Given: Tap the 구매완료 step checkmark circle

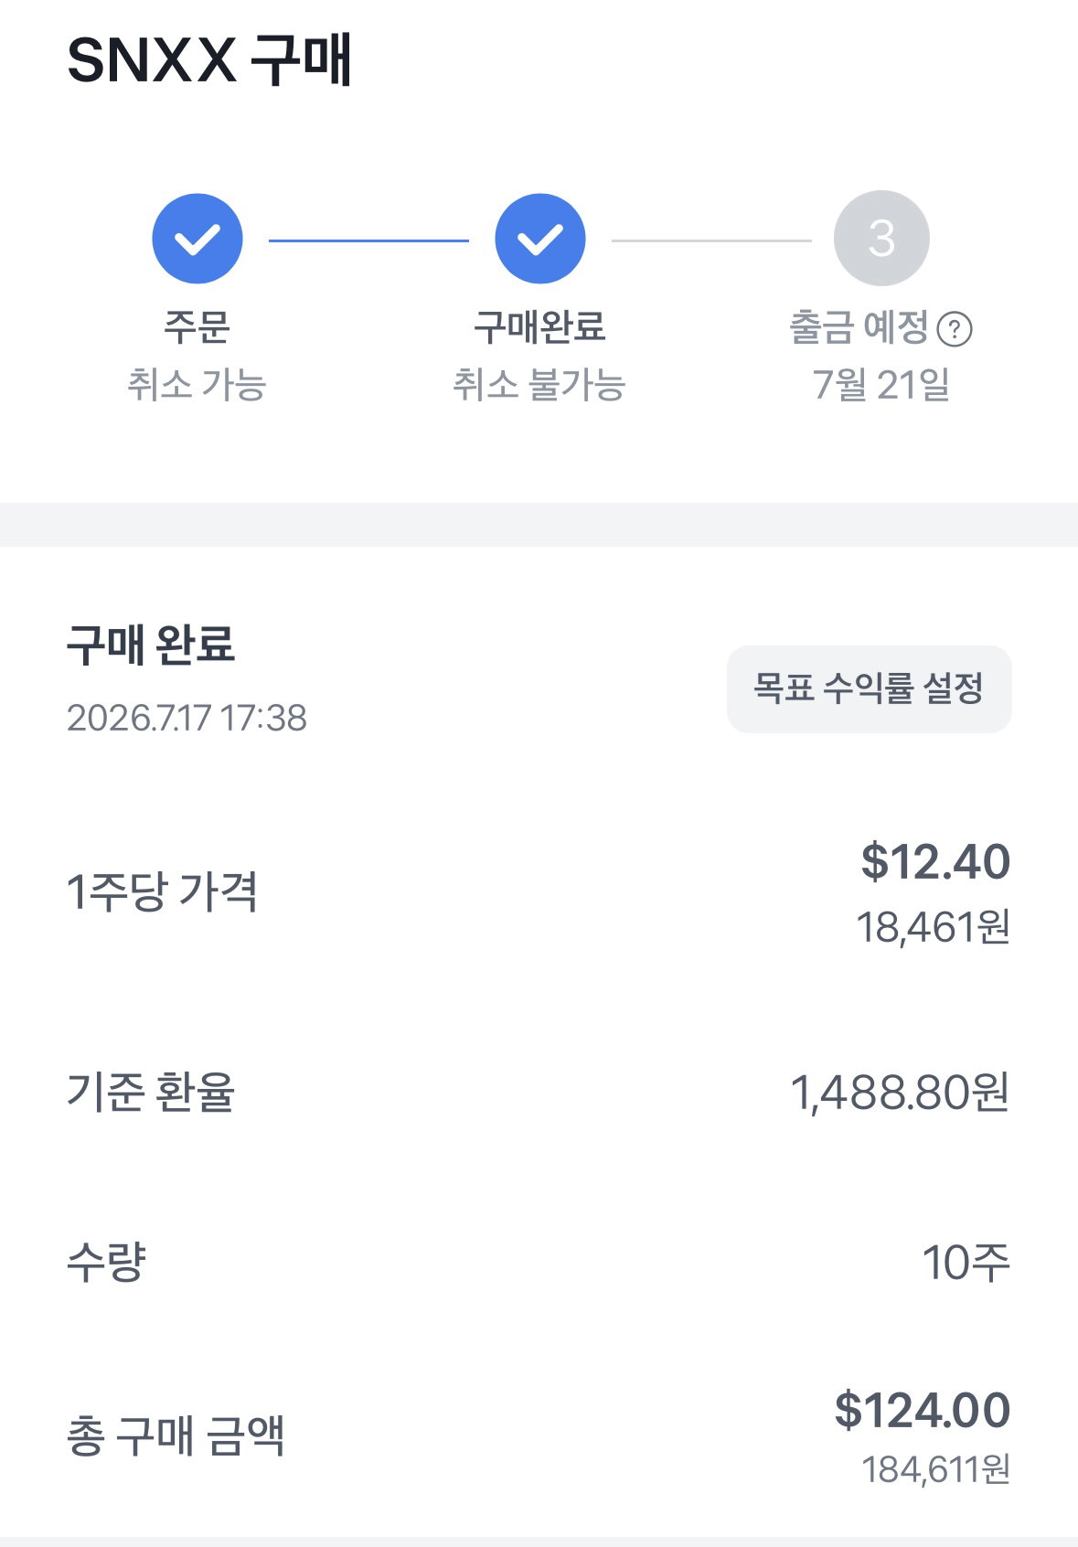Looking at the screenshot, I should [x=540, y=239].
